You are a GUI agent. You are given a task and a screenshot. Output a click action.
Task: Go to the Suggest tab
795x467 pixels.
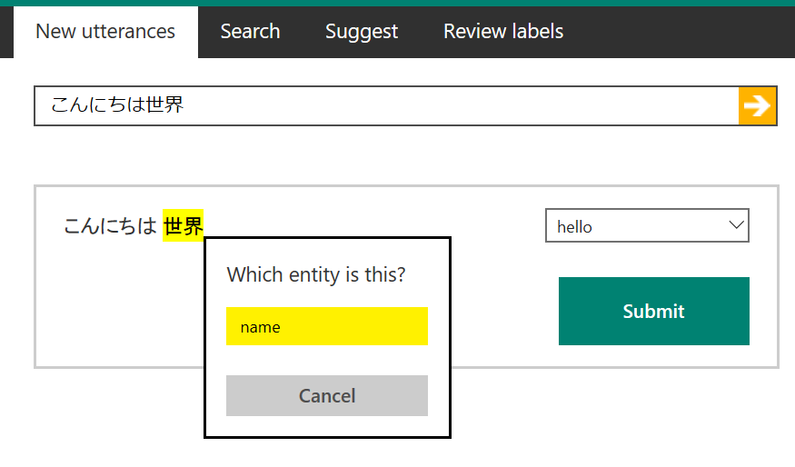pyautogui.click(x=362, y=32)
